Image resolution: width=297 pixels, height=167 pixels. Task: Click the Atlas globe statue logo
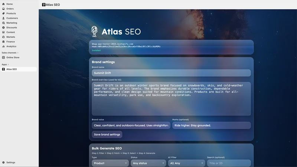pyautogui.click(x=94, y=32)
